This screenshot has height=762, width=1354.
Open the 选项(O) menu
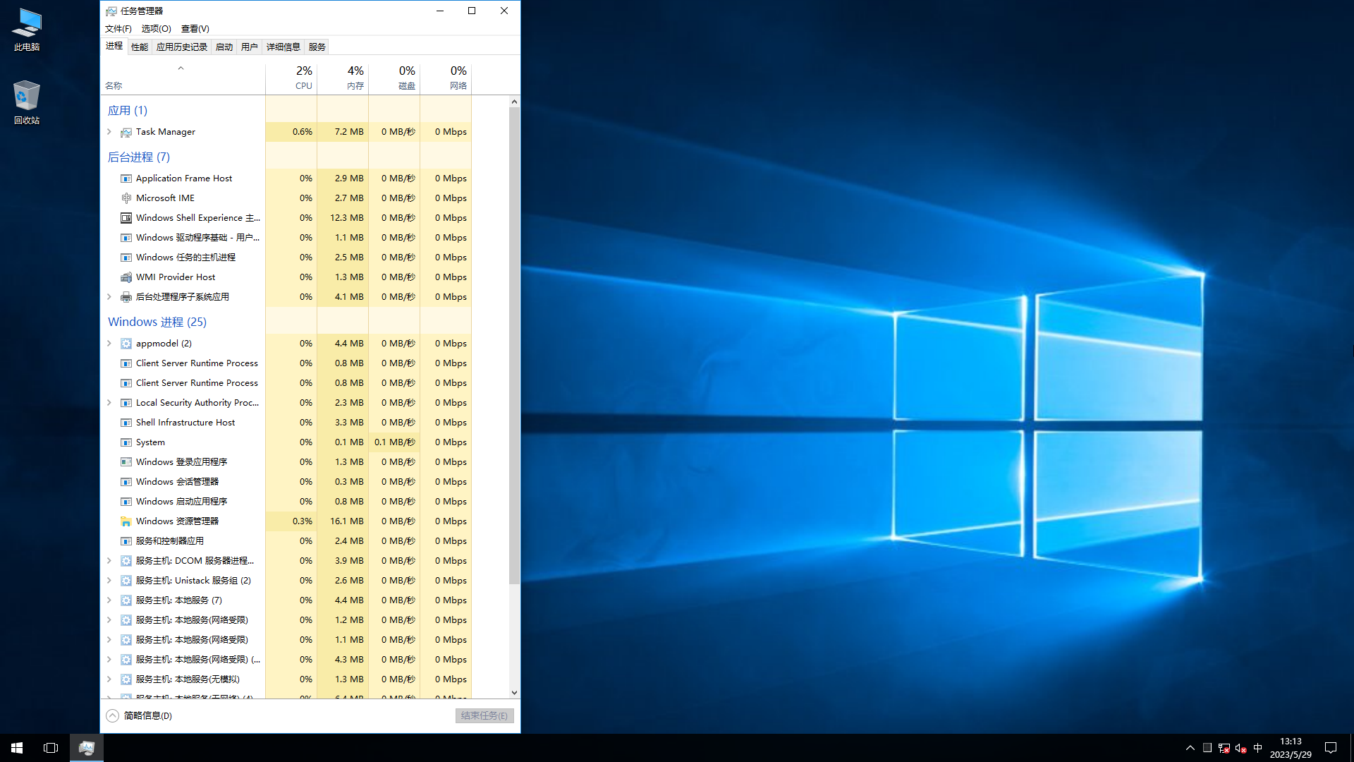tap(156, 29)
